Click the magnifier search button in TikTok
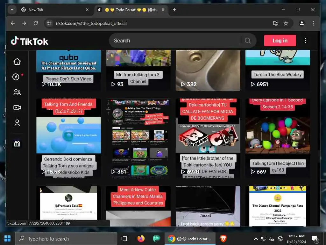326x245 pixels. click(247, 41)
